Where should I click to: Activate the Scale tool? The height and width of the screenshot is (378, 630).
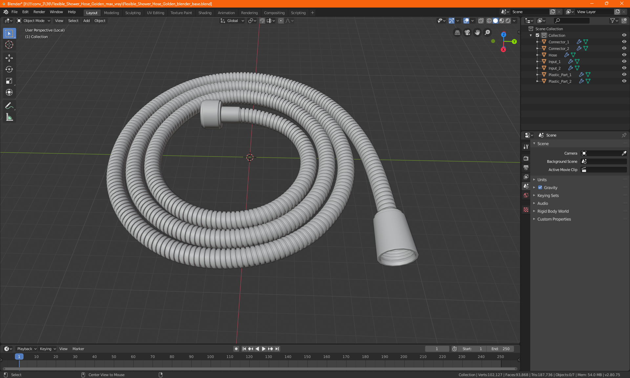[9, 81]
